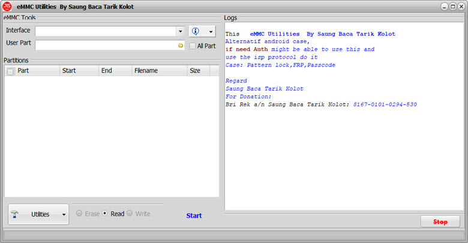468x243 pixels.
Task: Focus the User Part input field
Action: [110, 46]
